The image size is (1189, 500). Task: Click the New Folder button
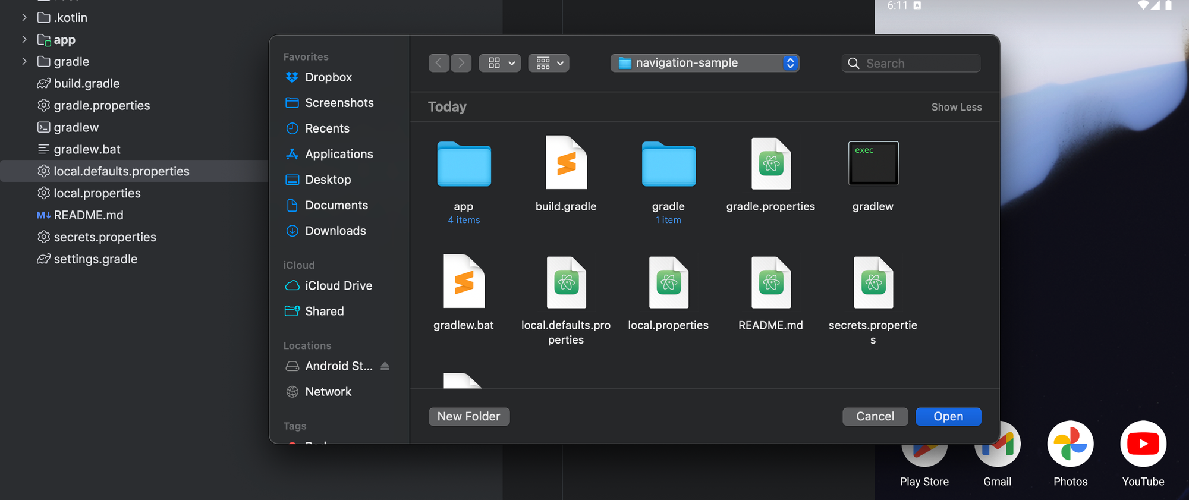tap(468, 417)
